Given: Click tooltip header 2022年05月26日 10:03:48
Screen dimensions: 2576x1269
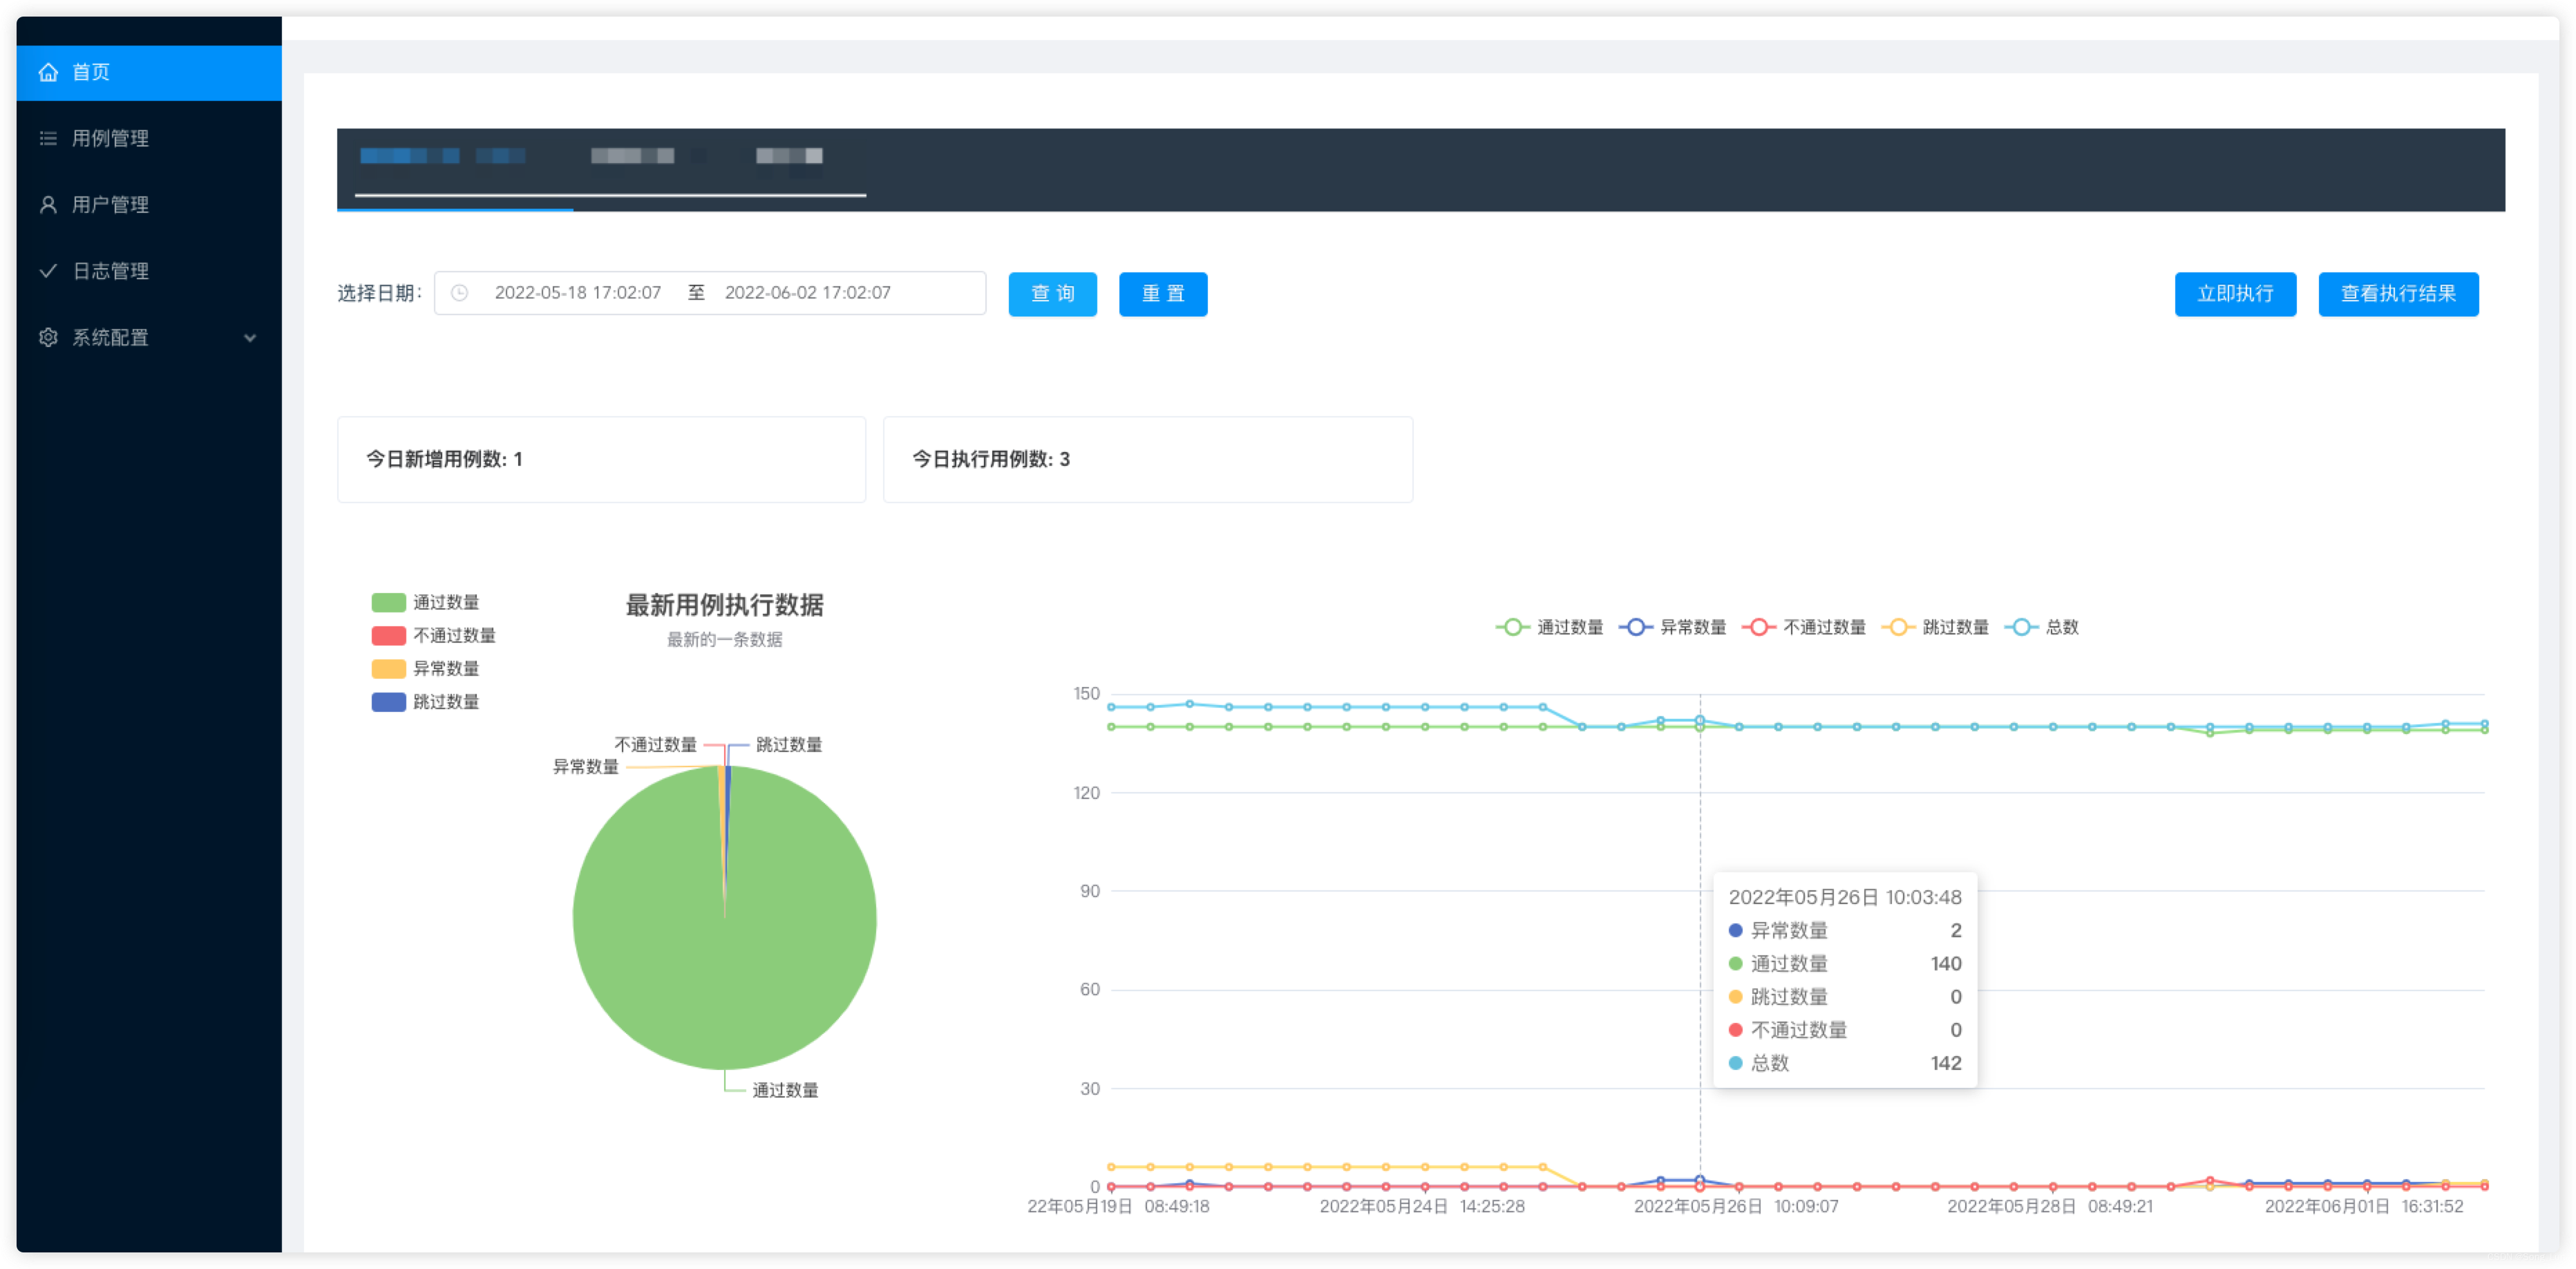Looking at the screenshot, I should [1845, 897].
